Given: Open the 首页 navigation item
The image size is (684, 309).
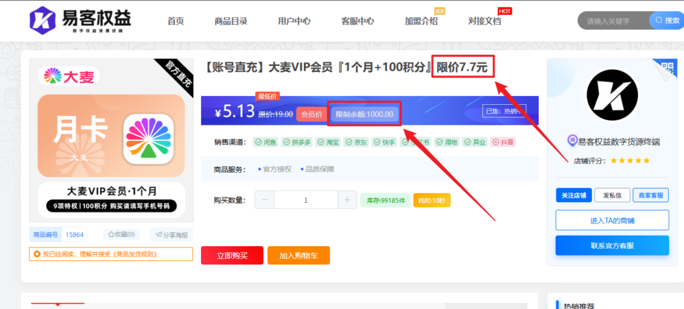Looking at the screenshot, I should 176,21.
